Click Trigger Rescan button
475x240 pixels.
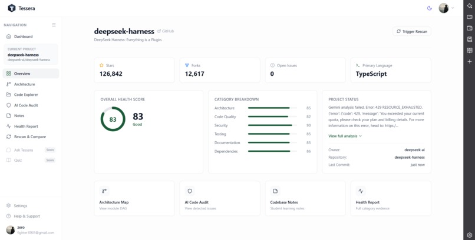pos(412,31)
